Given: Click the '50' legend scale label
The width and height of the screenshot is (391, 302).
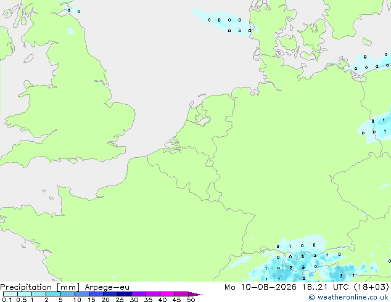Looking at the screenshot, I should coord(191,300).
